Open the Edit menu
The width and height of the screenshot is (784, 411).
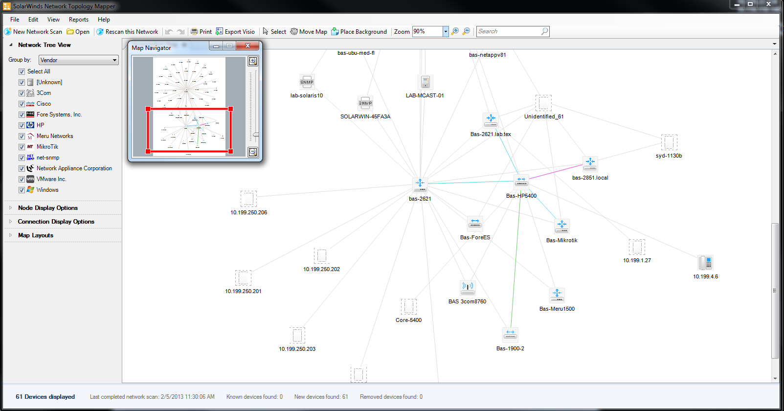coord(33,20)
